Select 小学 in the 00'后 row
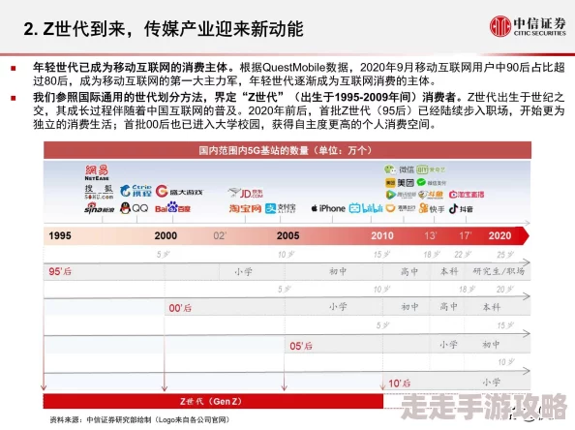Screen dimensions: 575x430 tap(338, 307)
